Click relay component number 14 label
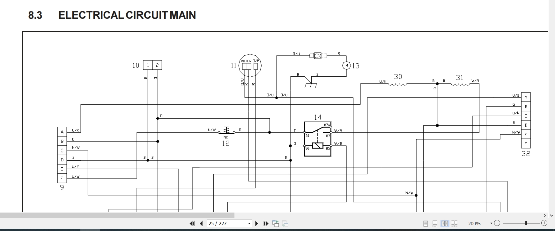Viewport: 555px width, 231px height. (x=318, y=117)
